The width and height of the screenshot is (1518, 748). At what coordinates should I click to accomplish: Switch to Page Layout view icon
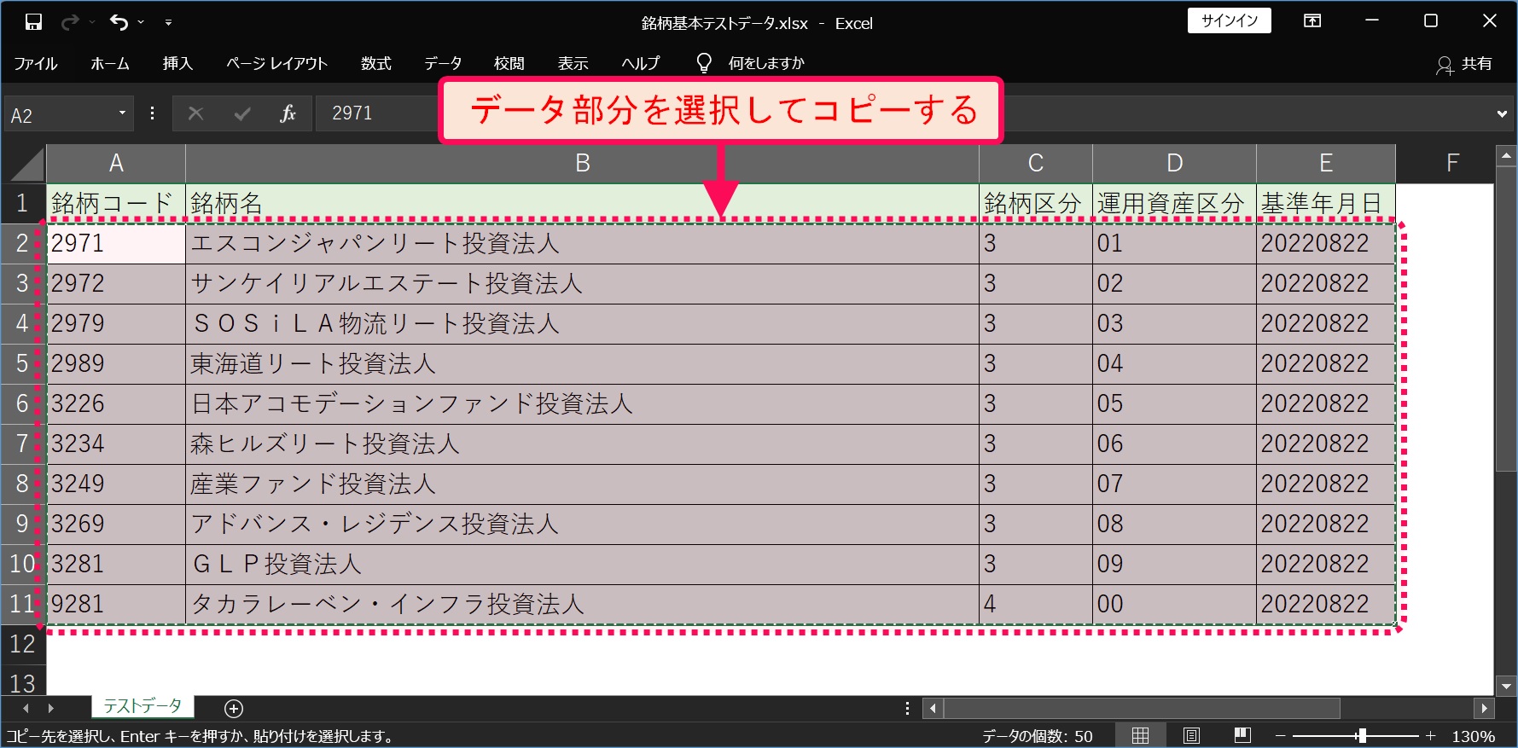[1191, 736]
